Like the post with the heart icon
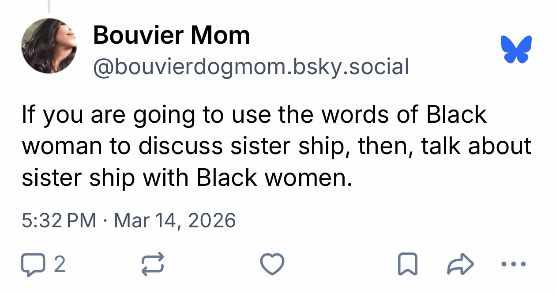The width and height of the screenshot is (556, 294). pos(272,264)
